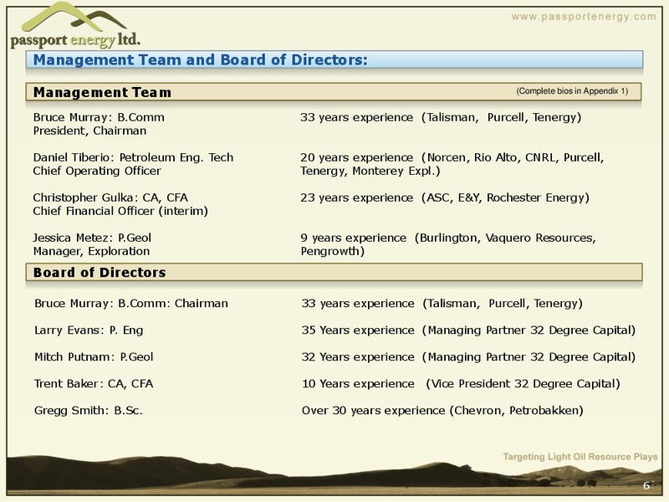The height and width of the screenshot is (502, 669).
Task: Select 'Chief Financial Officer (interim)'
Action: 120,211
